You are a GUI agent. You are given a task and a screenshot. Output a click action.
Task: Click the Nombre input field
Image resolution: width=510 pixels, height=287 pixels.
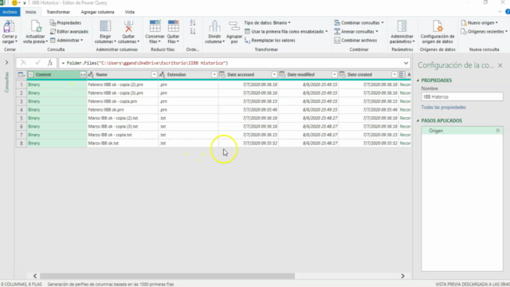pyautogui.click(x=462, y=96)
